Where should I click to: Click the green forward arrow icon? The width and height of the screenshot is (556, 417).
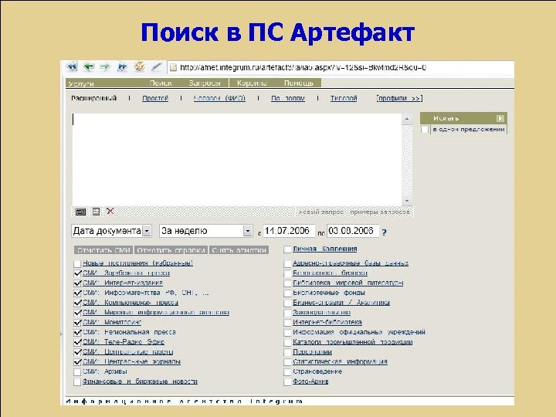coord(105,66)
